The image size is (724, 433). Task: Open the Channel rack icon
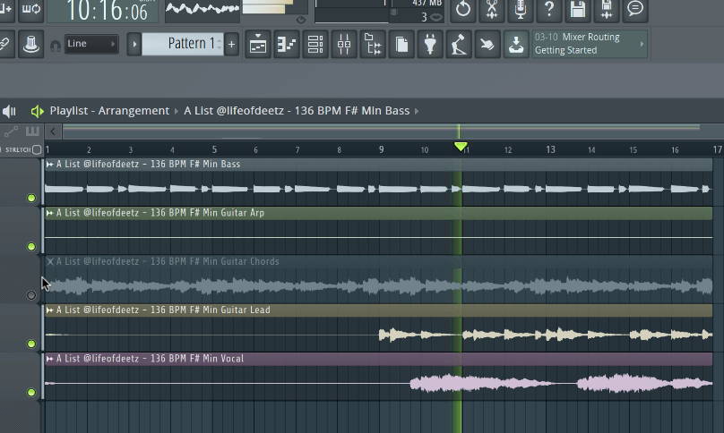click(315, 45)
